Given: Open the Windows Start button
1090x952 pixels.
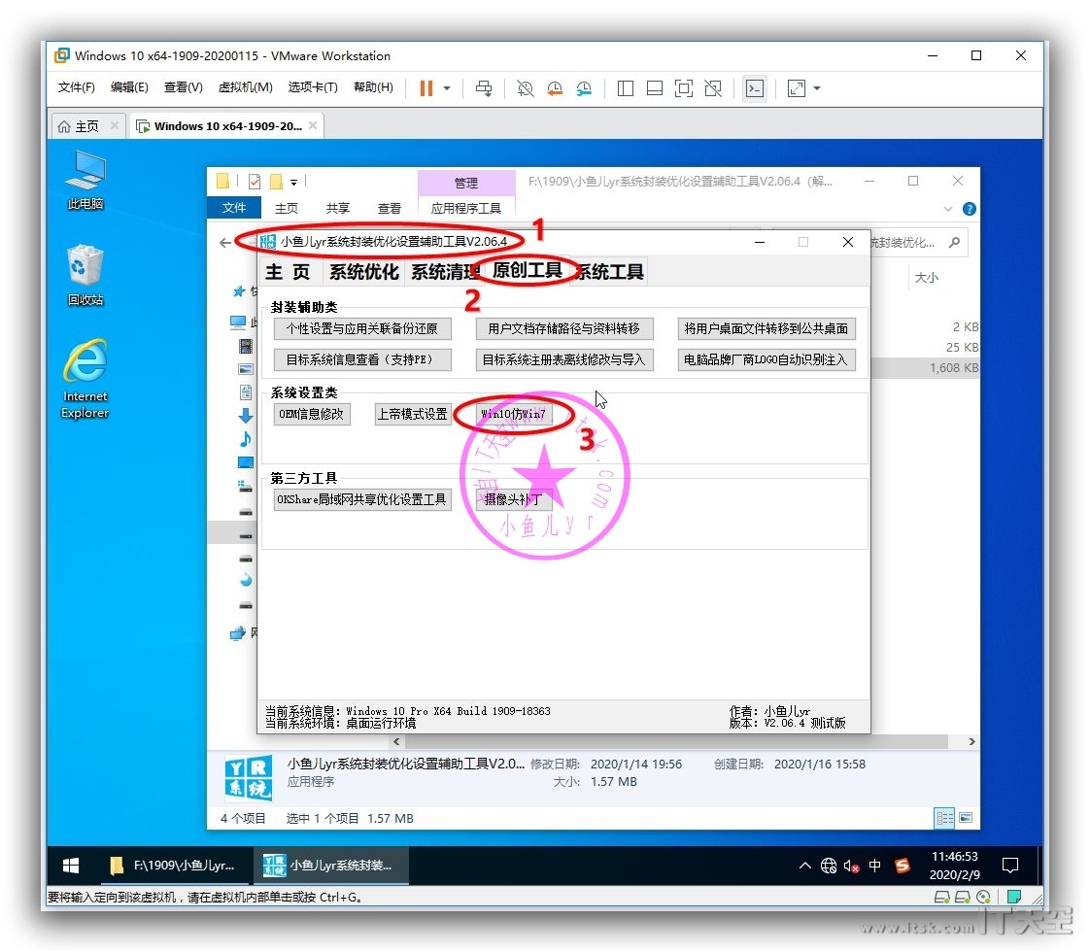Looking at the screenshot, I should [x=70, y=866].
